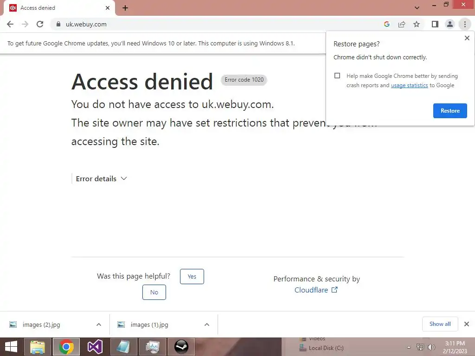Image resolution: width=475 pixels, height=356 pixels.
Task: Click the Restore button
Action: (450, 111)
